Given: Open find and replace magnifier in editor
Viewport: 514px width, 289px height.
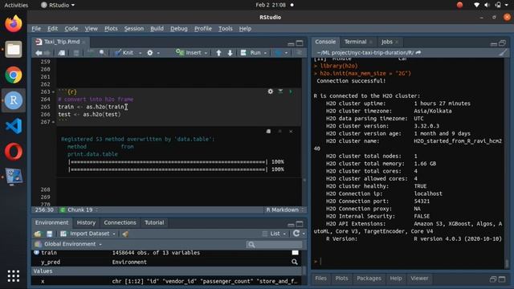Looking at the screenshot, I should pos(102,53).
